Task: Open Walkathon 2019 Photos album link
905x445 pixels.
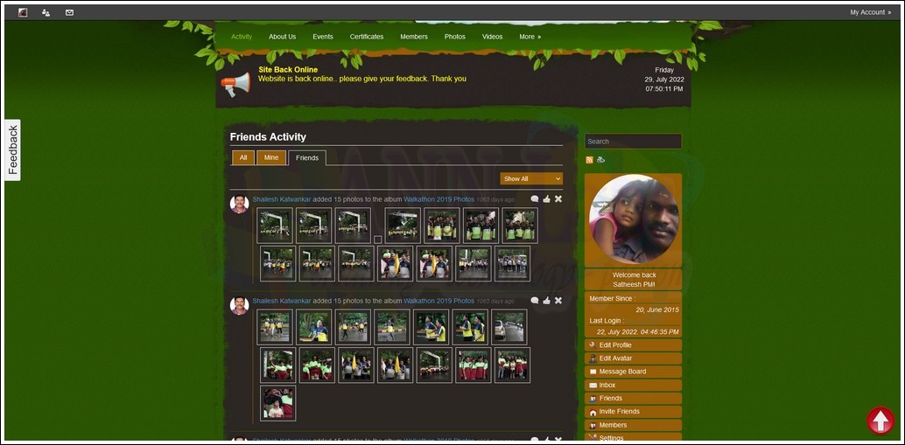Action: coord(438,199)
